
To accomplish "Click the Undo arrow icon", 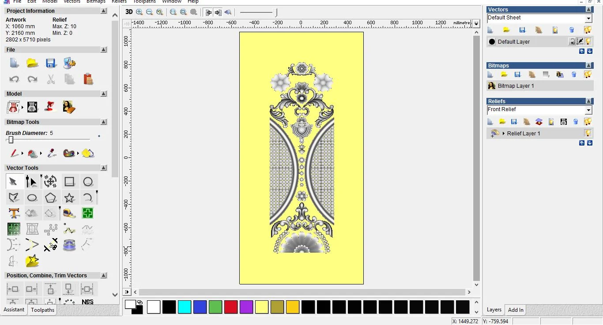I will tap(14, 79).
